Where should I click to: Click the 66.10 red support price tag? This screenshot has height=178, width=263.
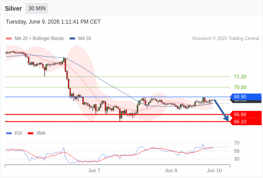point(246,121)
